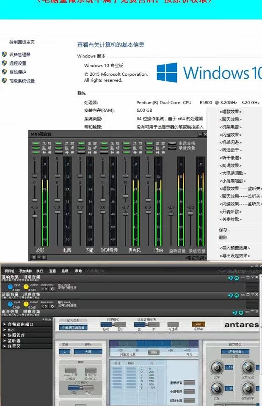The image size is (262, 406).
Task: Click the 录放音量 fader handle
Action: 190,213
